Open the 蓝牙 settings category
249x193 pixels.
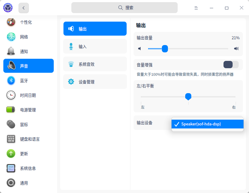(x=29, y=80)
